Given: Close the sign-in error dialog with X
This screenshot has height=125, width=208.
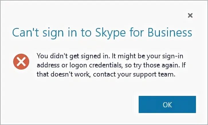Looking at the screenshot, I should (190, 16).
